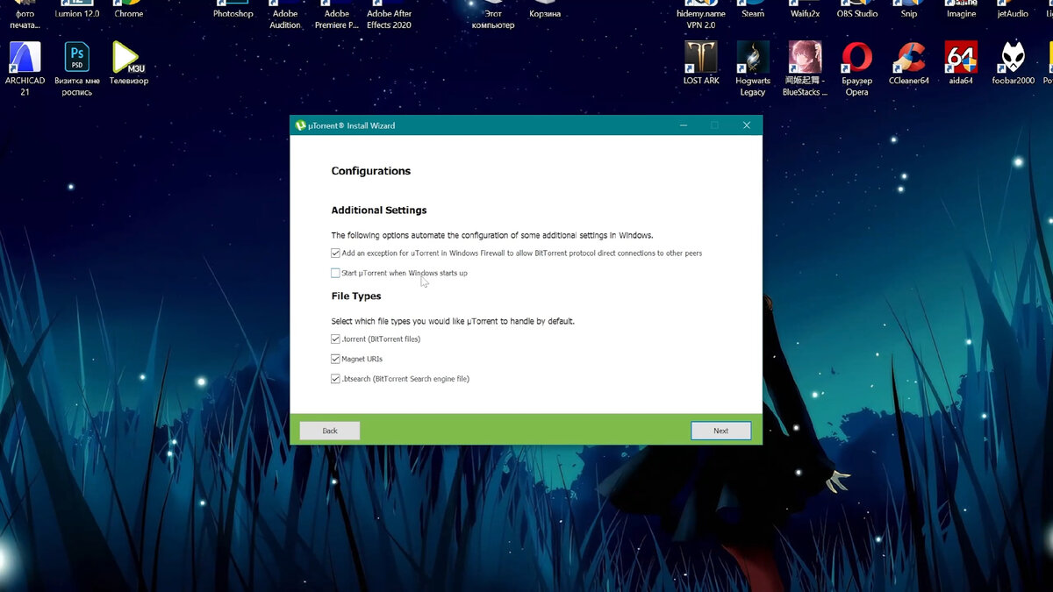Select the Photoshop desktop shortcut

(233, 9)
